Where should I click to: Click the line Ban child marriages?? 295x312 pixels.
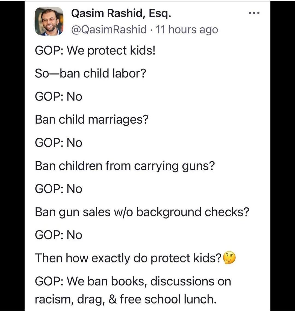point(92,119)
